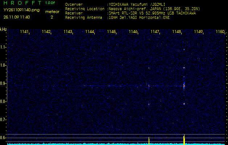Viewport: 228px width, 145px height.
Task: Select the 1.0 kHz frequency label
Action: point(3,65)
